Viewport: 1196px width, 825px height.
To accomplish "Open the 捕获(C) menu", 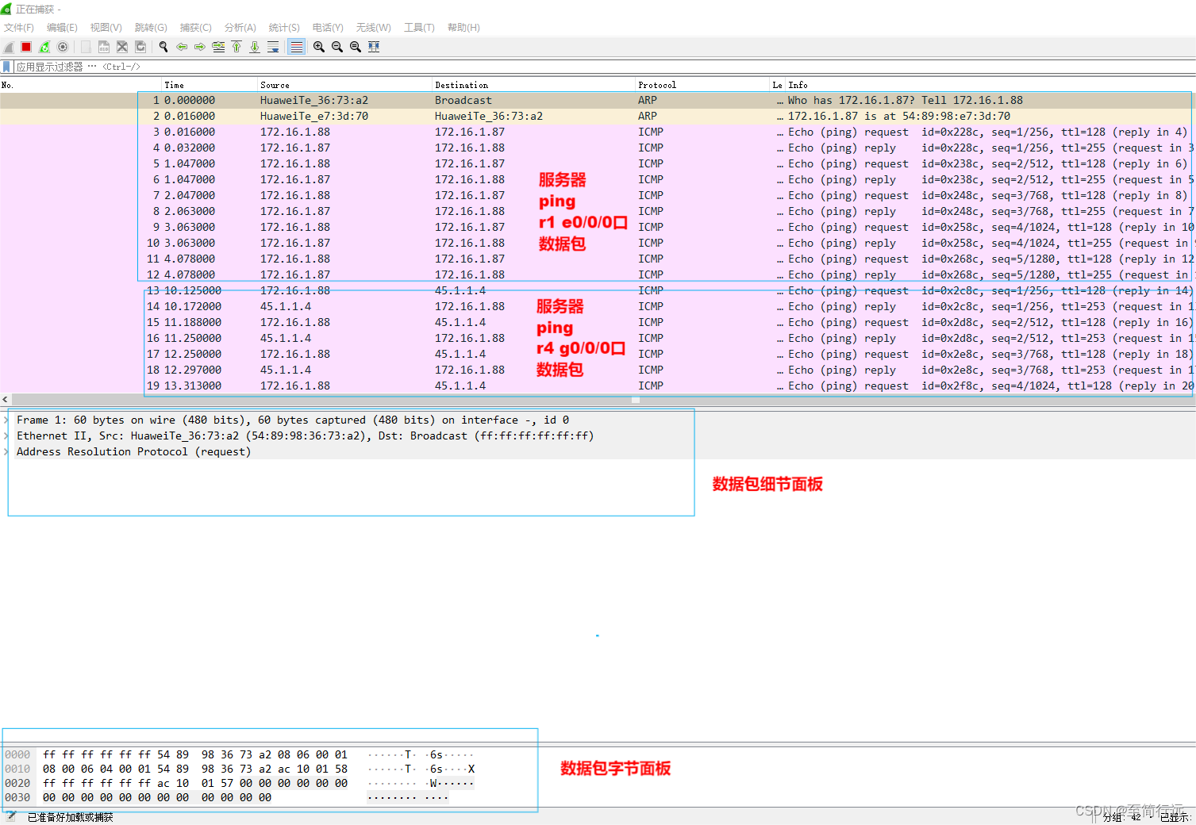I will tap(195, 27).
